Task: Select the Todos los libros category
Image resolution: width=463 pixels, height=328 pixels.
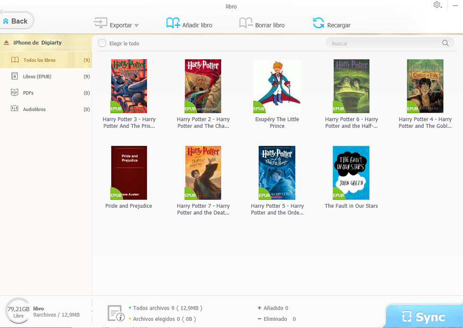Action: pos(46,60)
